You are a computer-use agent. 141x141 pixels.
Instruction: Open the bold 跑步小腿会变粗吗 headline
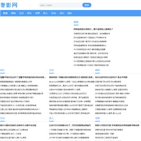(x=18, y=125)
